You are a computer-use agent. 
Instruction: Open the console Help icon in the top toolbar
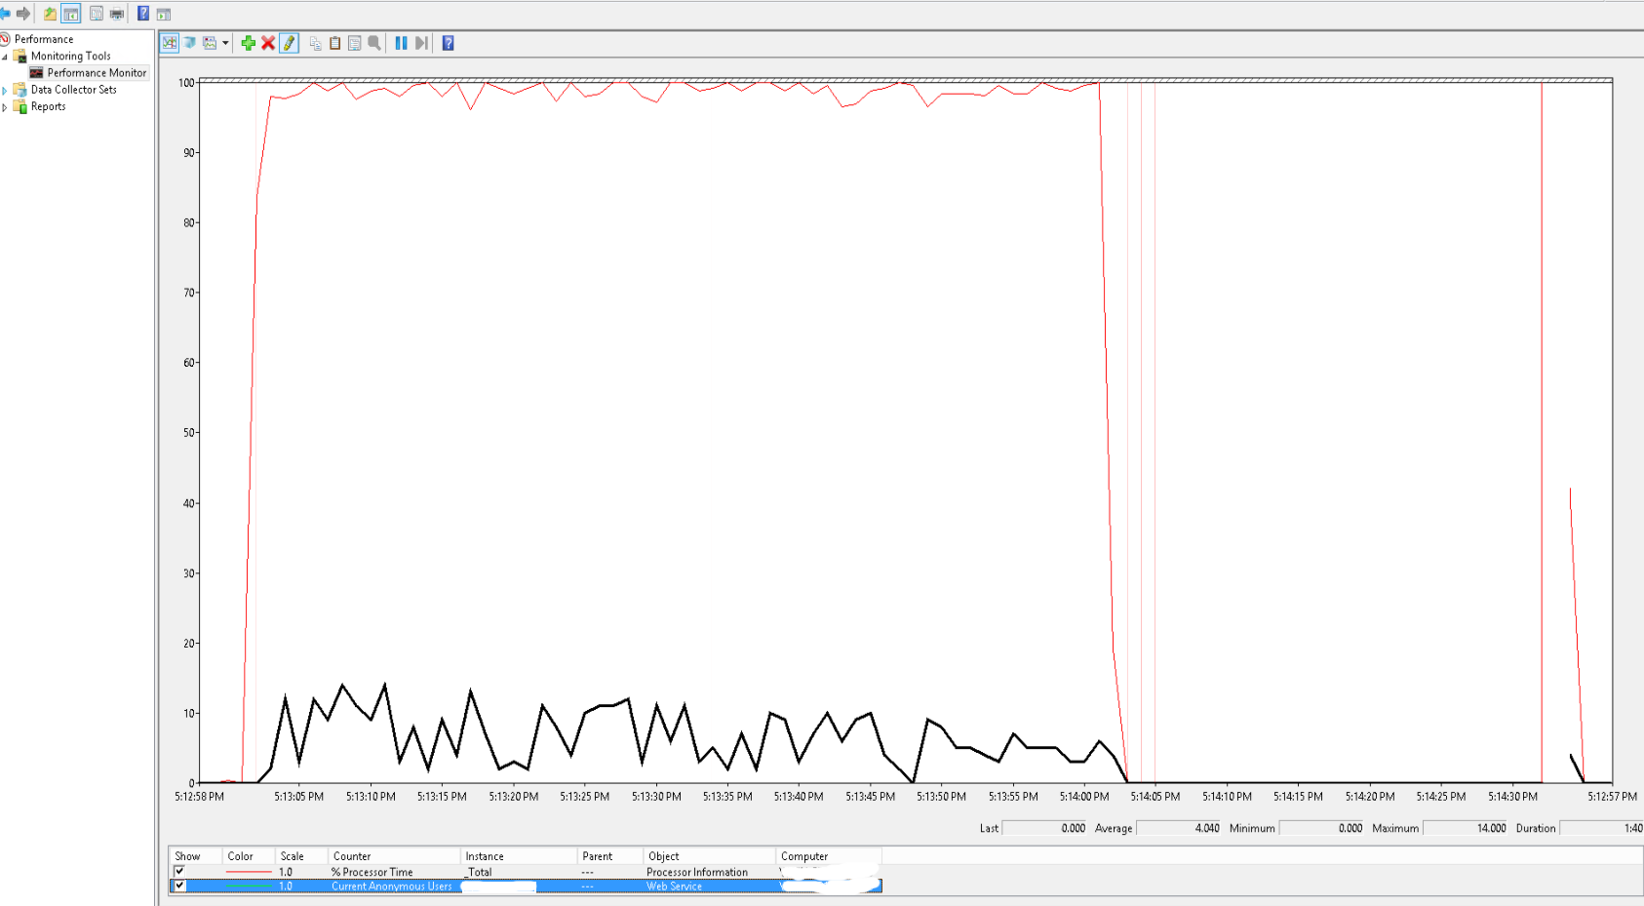pyautogui.click(x=143, y=14)
